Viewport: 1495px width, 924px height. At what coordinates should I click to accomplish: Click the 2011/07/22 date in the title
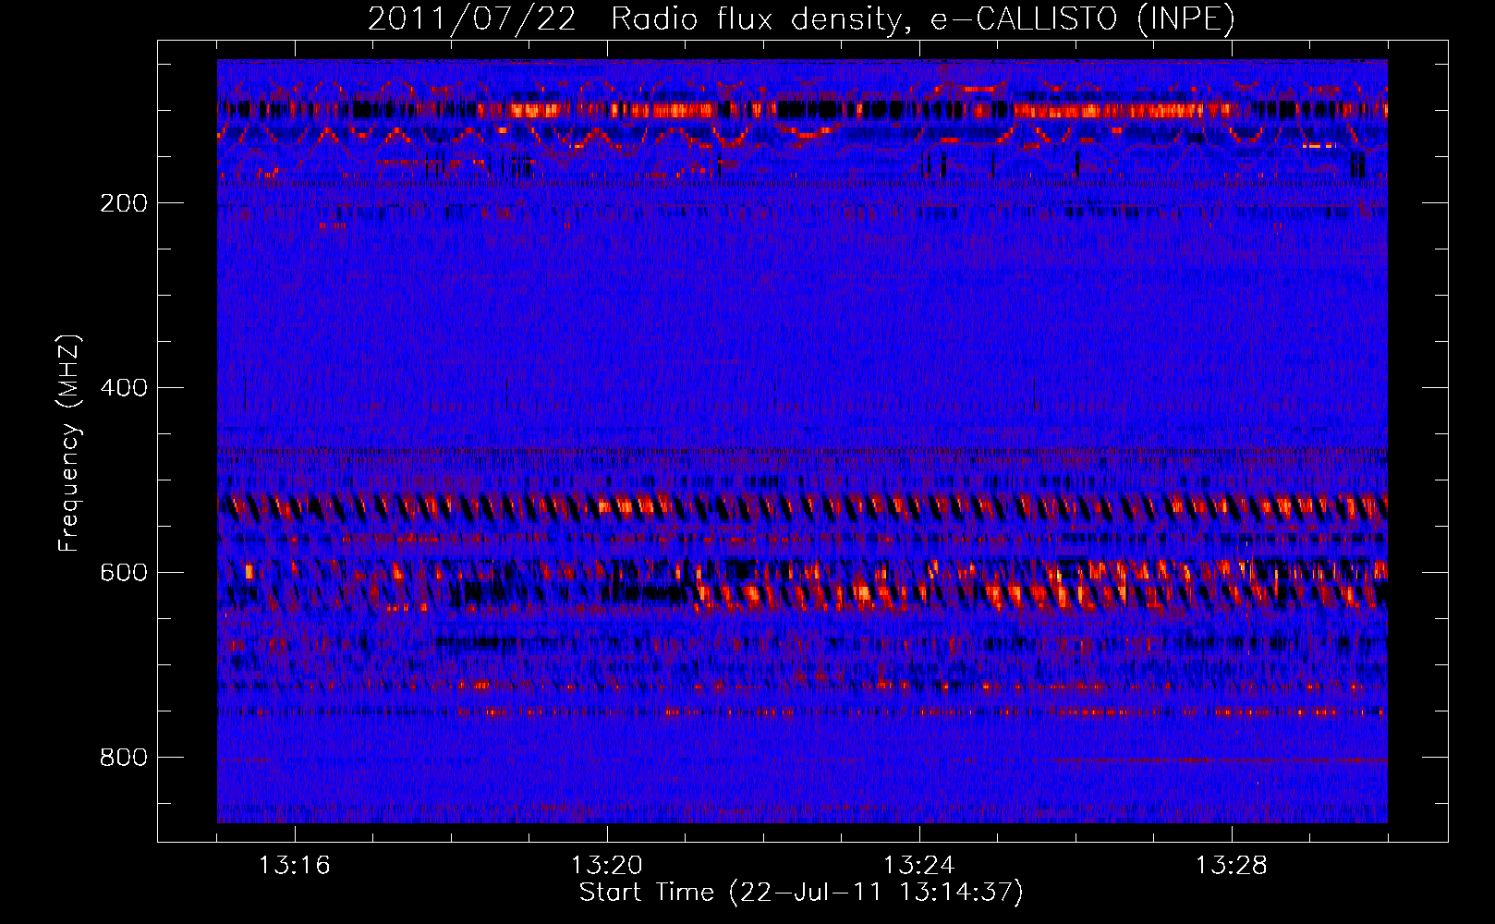pos(472,19)
